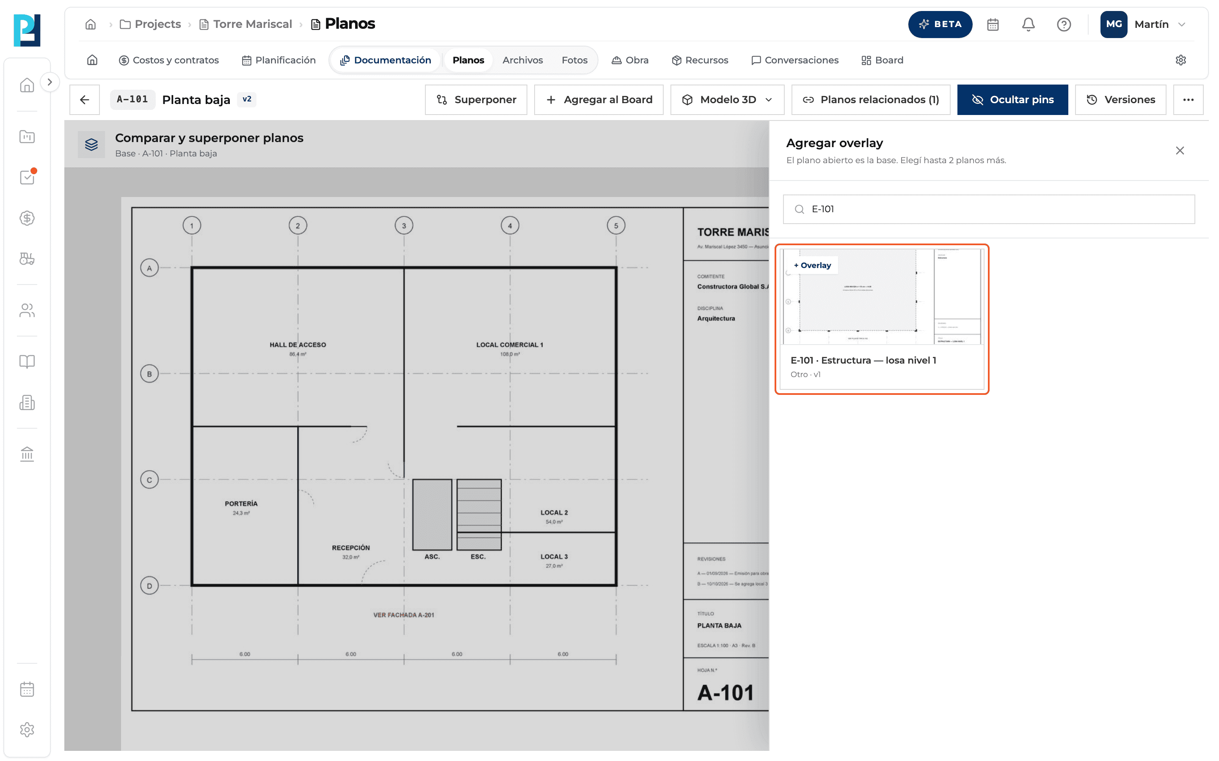Click Torre Mariscal breadcrumb link
Image resolution: width=1219 pixels, height=761 pixels.
246,24
